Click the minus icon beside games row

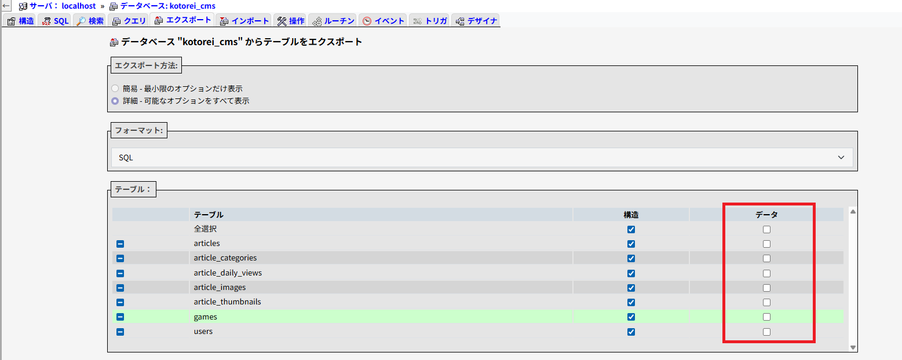coord(120,317)
